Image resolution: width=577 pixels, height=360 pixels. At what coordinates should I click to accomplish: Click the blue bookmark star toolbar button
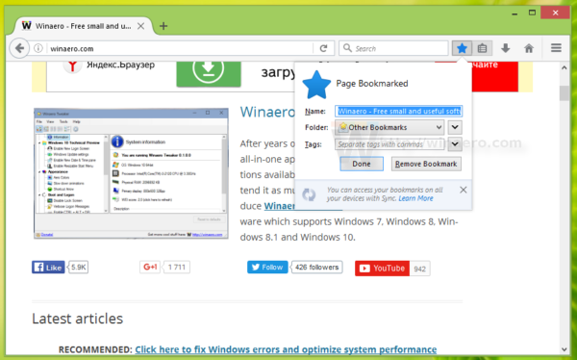462,48
